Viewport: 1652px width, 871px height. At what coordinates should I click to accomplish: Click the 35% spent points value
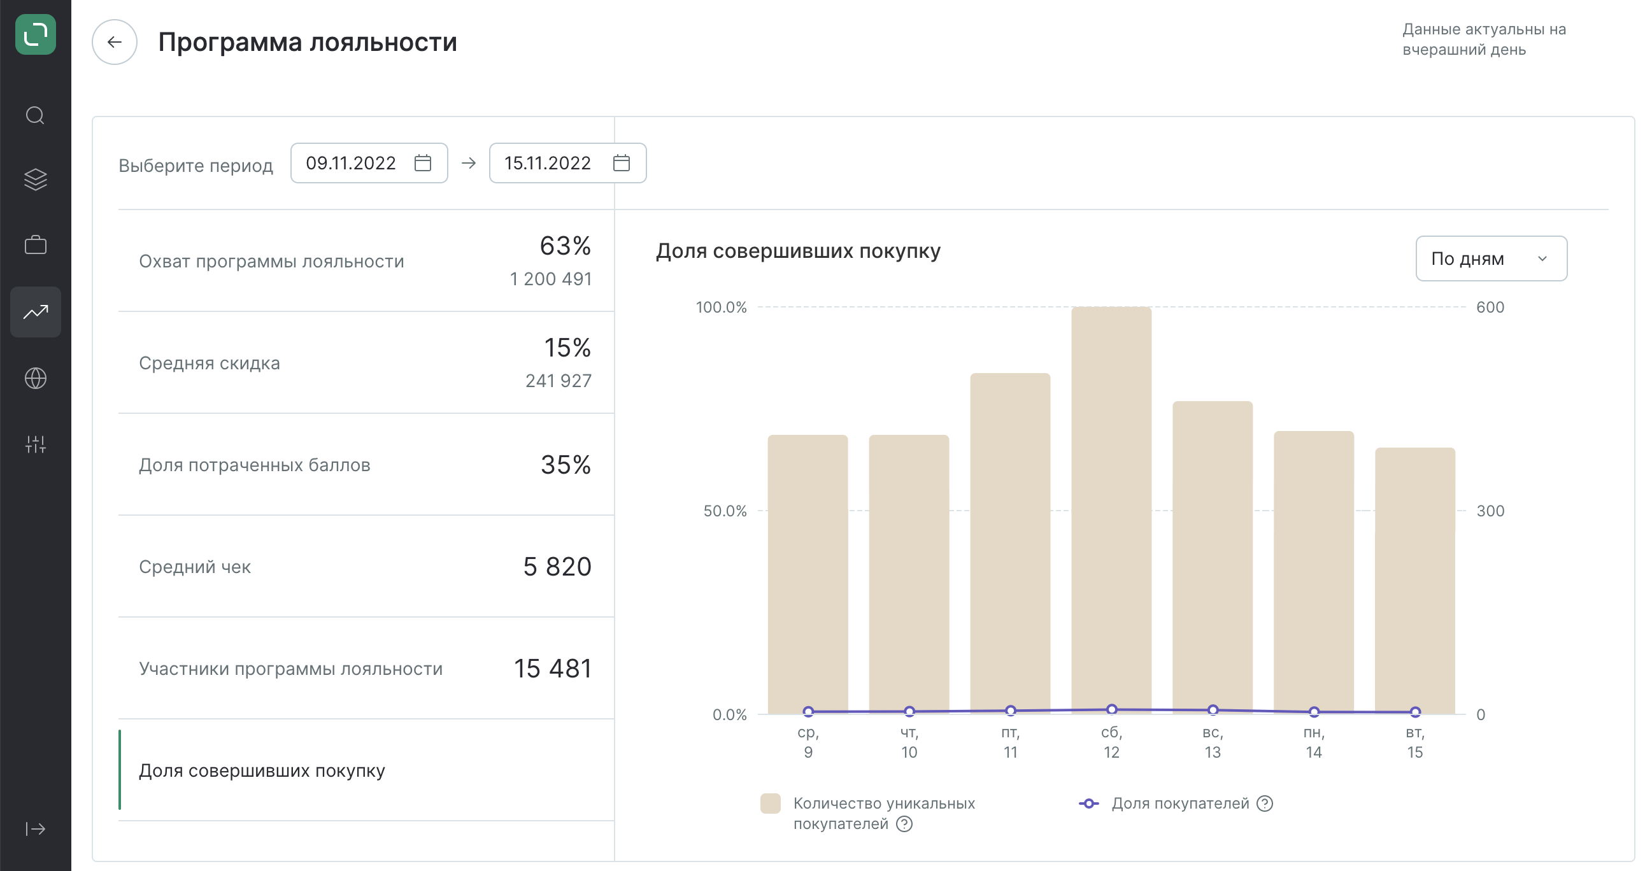tap(566, 465)
